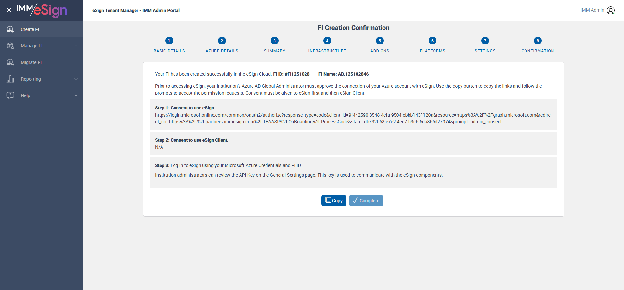624x290 pixels.
Task: Open Reporting menu item
Action: click(x=42, y=79)
